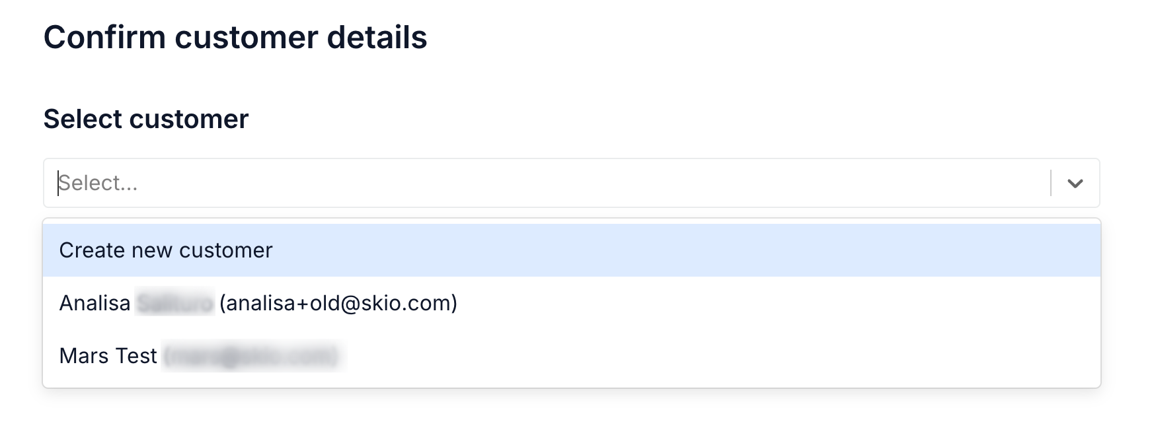Click the analisa+old@skio.com email text

(338, 303)
